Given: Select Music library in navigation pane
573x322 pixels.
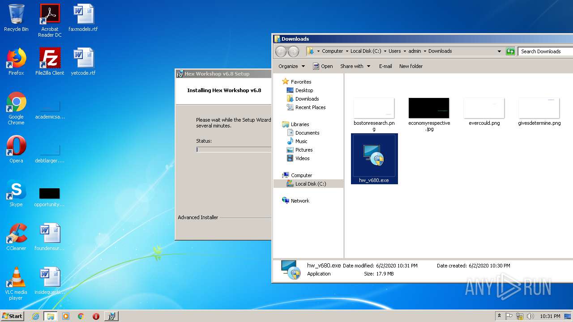Looking at the screenshot, I should [297, 141].
